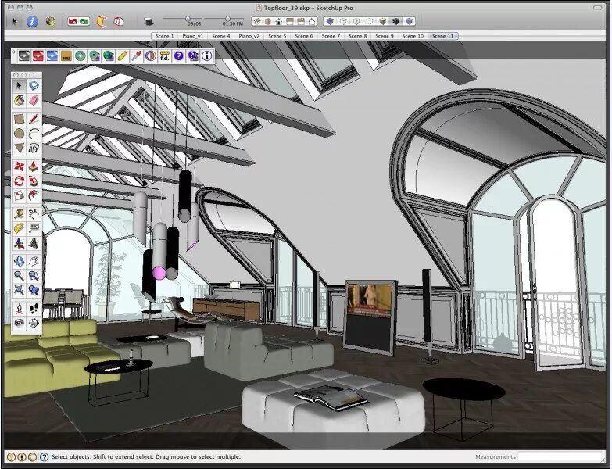Click the window toolbar toggle pill button
The image size is (612, 469).
click(x=598, y=7)
